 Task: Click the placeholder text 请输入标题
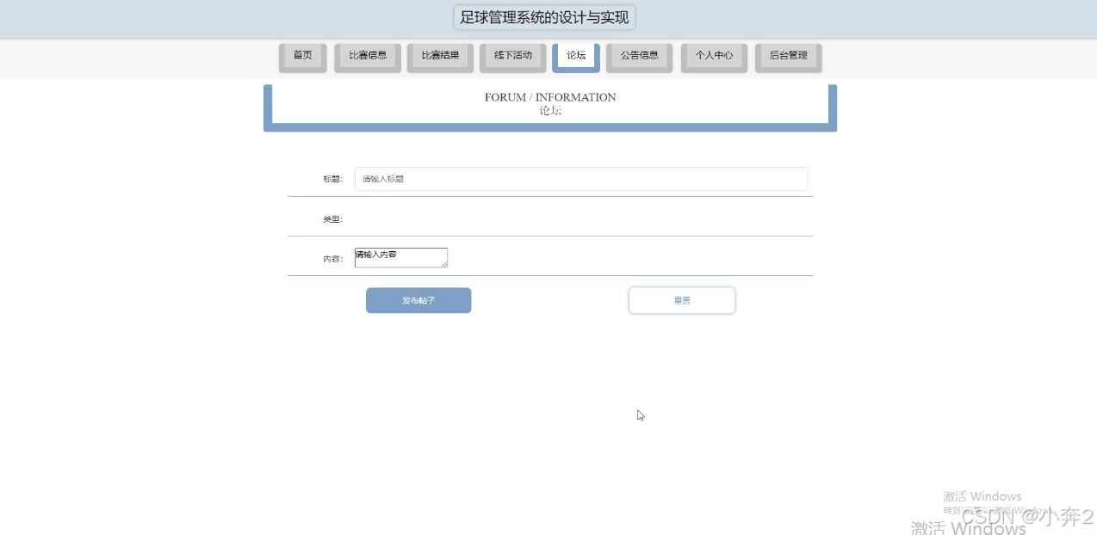381,179
